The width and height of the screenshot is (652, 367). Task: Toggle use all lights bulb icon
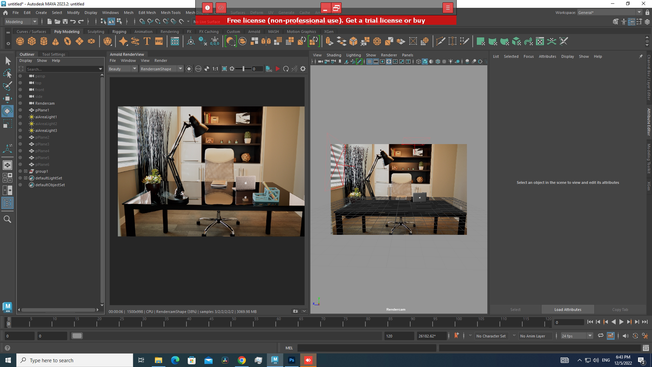click(451, 62)
